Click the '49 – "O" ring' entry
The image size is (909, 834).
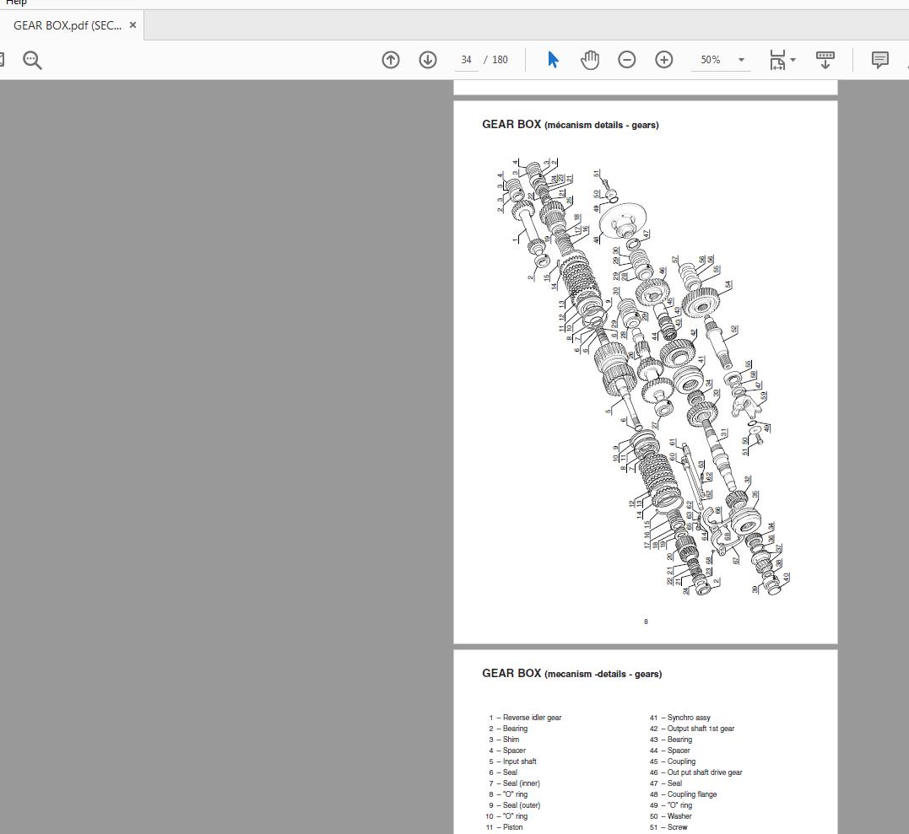point(671,805)
